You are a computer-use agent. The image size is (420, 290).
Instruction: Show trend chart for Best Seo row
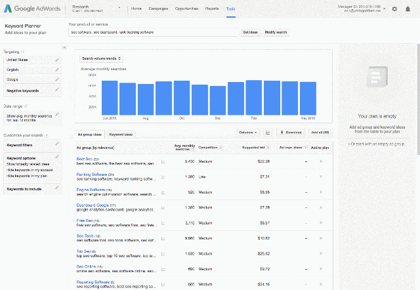[163, 161]
